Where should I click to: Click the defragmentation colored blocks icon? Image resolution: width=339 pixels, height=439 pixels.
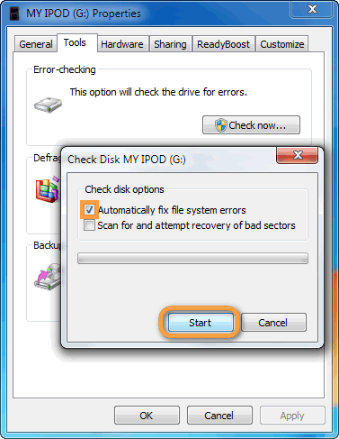pos(48,189)
